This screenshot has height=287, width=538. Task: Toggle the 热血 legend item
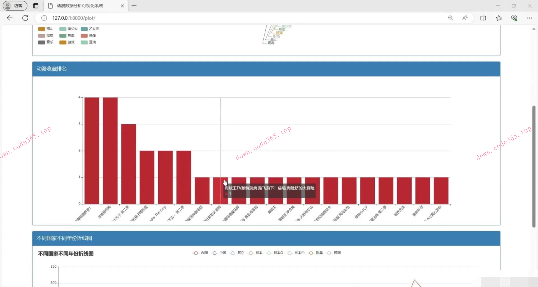pyautogui.click(x=67, y=35)
